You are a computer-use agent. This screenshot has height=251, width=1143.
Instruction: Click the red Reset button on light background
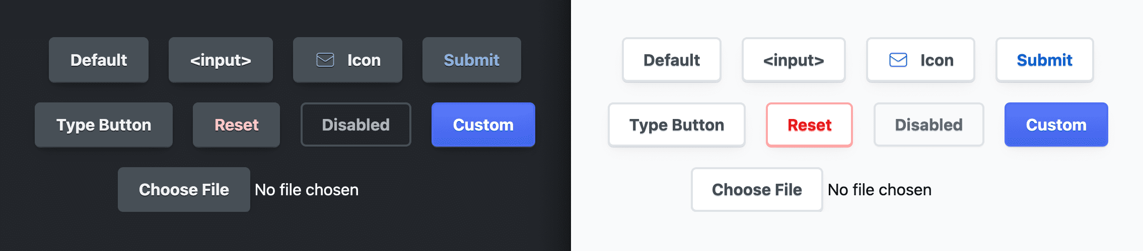[809, 125]
